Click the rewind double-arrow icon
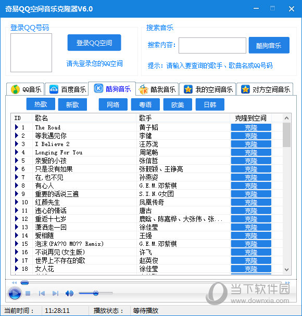This screenshot has width=302, height=316. click(14, 283)
